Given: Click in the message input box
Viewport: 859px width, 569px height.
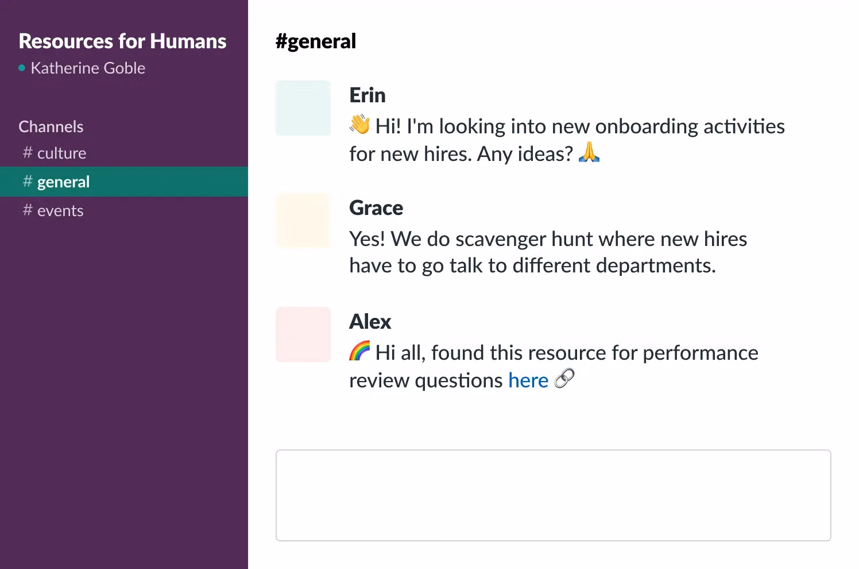Looking at the screenshot, I should pyautogui.click(x=553, y=495).
